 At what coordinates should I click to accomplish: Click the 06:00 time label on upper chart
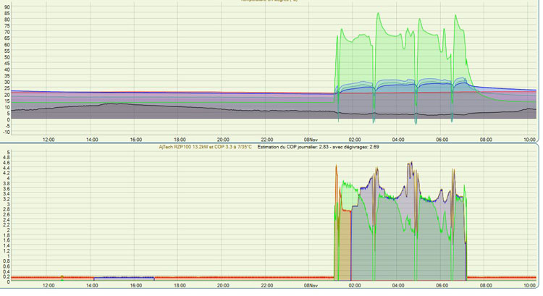tap(442, 140)
